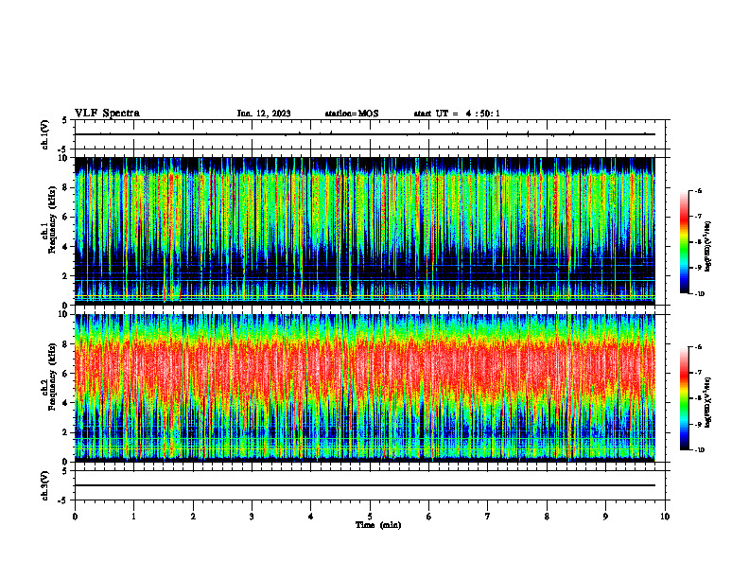Select the date text "Jan. 12, 2023"
Viewport: 749px width, 579px height.
[x=264, y=114]
